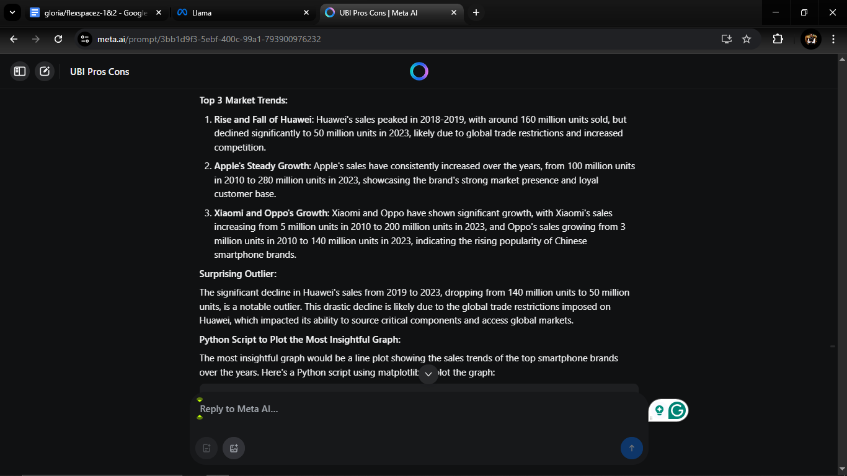
Task: Open the Chrome three-dot menu
Action: pyautogui.click(x=833, y=39)
